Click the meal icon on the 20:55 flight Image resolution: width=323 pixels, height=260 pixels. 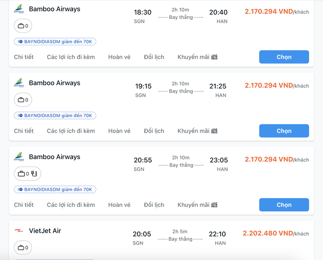click(x=34, y=173)
